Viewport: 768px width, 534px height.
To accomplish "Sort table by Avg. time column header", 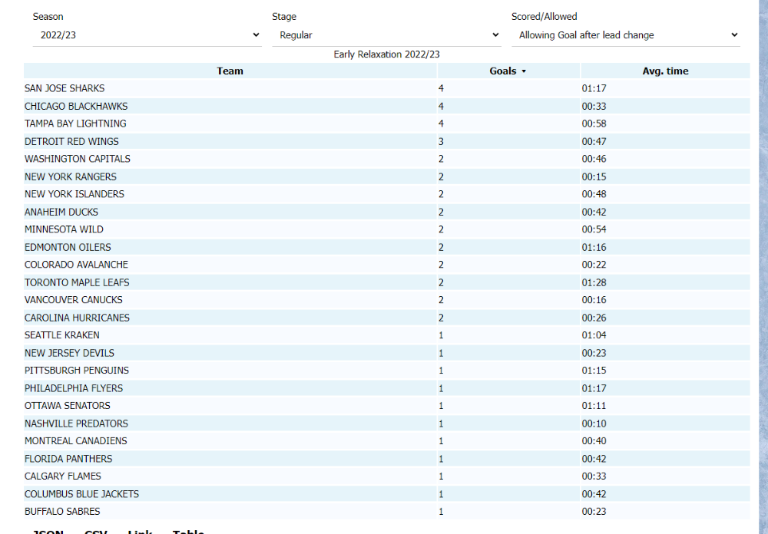I will 665,71.
